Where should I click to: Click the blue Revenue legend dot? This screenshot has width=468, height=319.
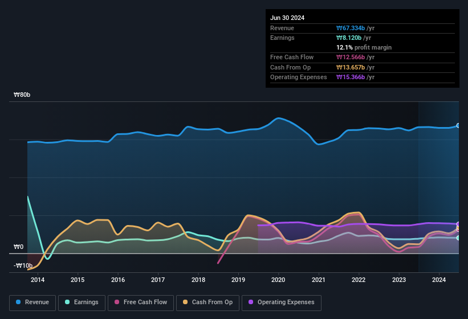pyautogui.click(x=19, y=302)
